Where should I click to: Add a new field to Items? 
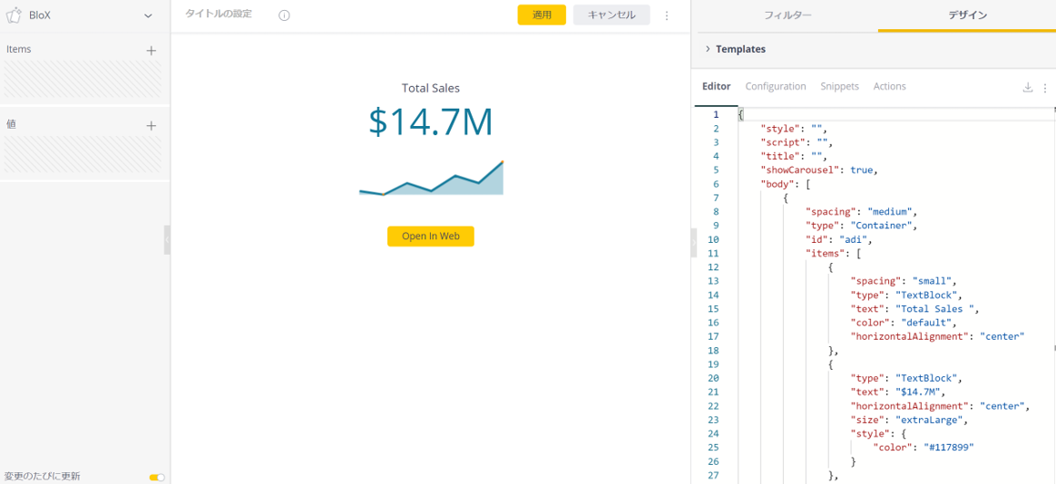(152, 51)
